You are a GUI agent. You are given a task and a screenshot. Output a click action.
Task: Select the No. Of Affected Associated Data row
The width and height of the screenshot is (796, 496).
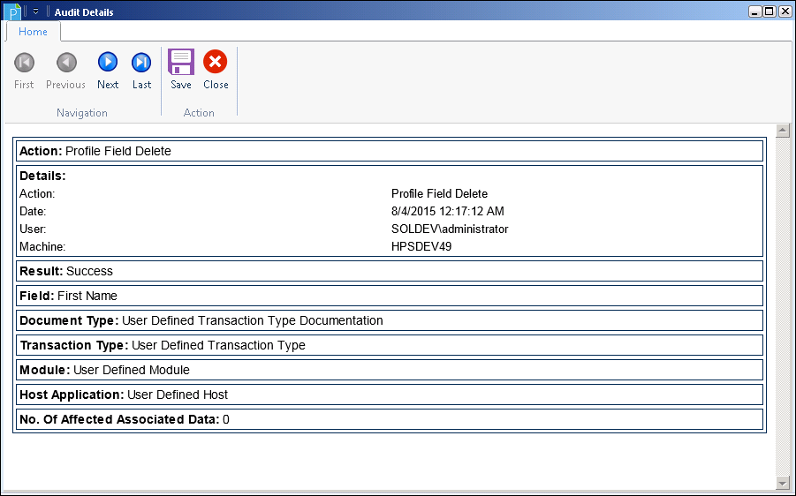pyautogui.click(x=390, y=419)
